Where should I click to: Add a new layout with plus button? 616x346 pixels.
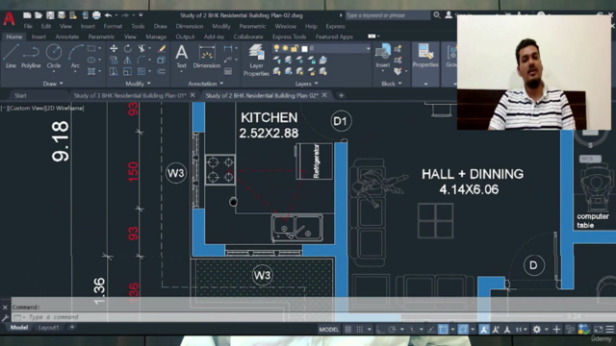72,327
